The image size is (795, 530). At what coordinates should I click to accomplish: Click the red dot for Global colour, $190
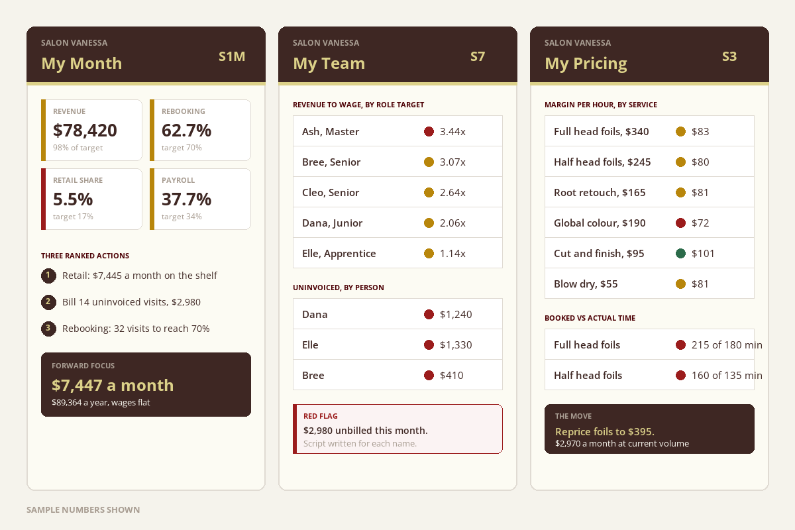click(x=680, y=223)
